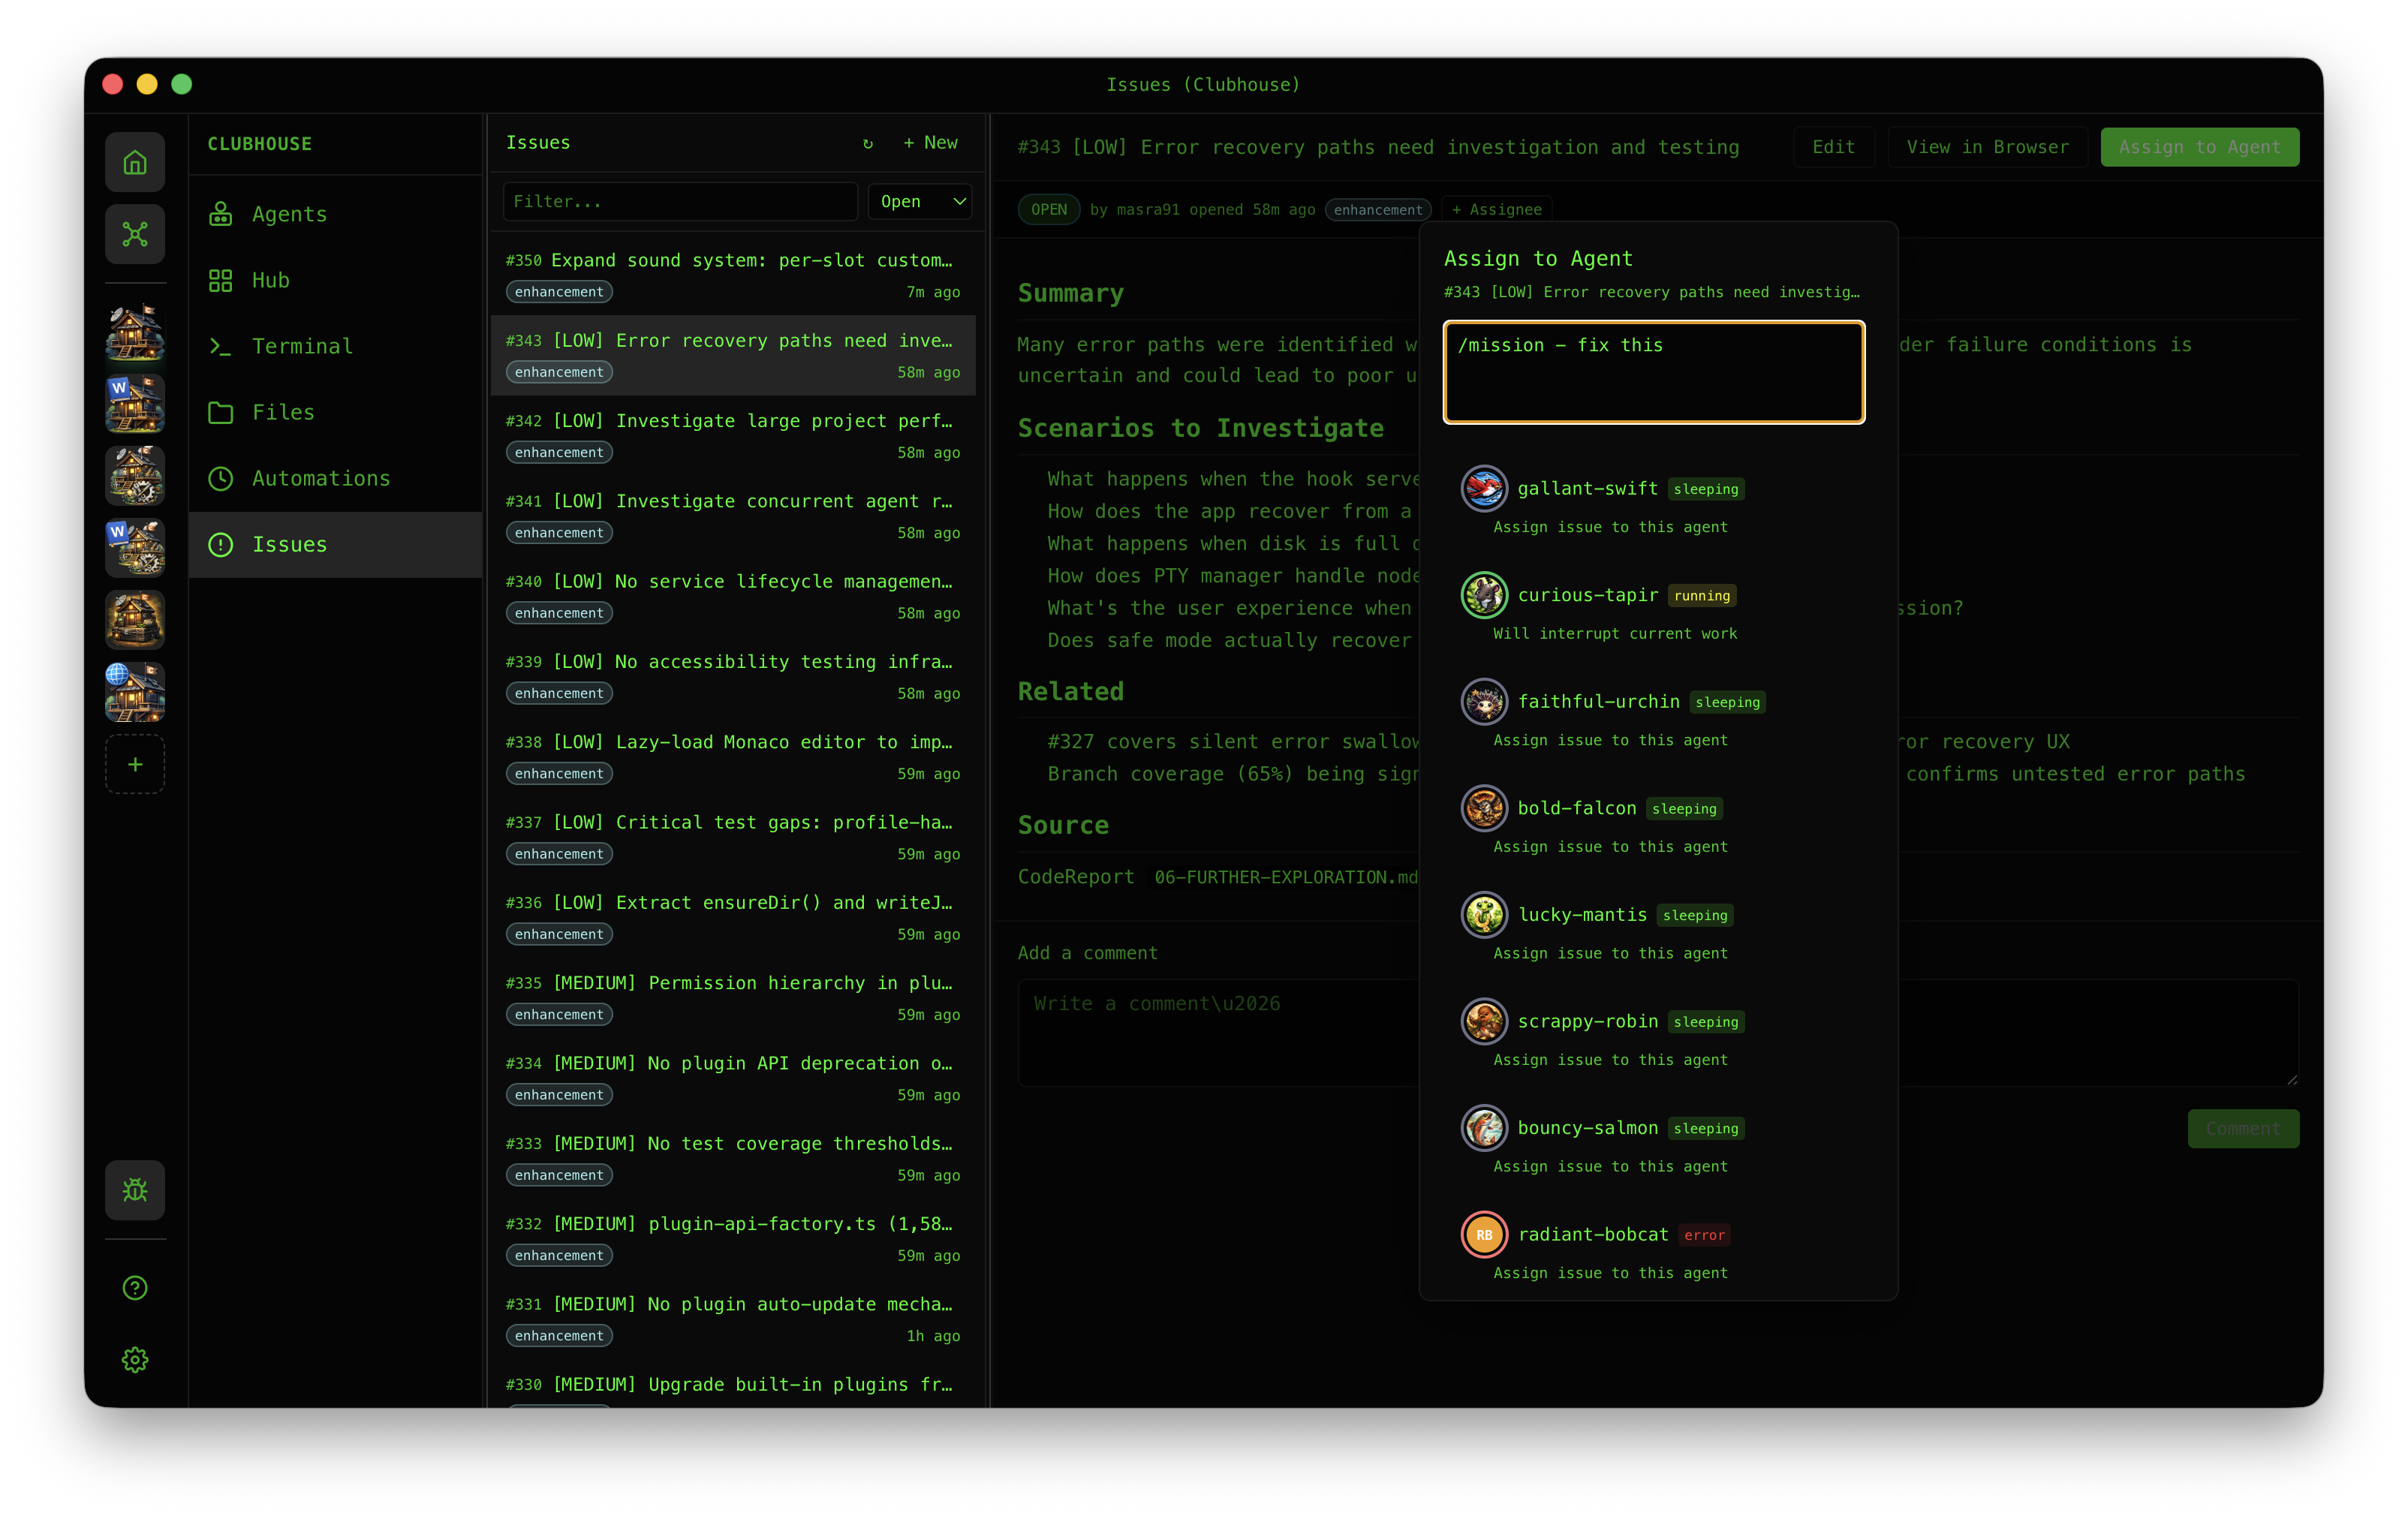Click gallant-swift's agent avatar
The width and height of the screenshot is (2408, 1519).
click(1484, 489)
